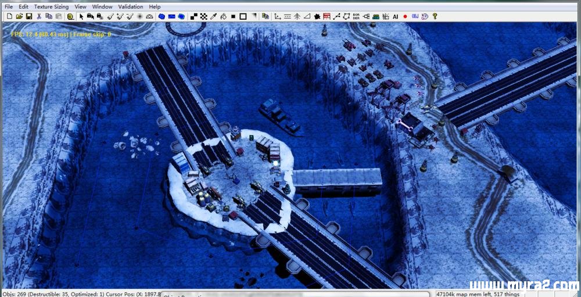Click the scissors Cut icon
581x297 pixels.
click(40, 16)
